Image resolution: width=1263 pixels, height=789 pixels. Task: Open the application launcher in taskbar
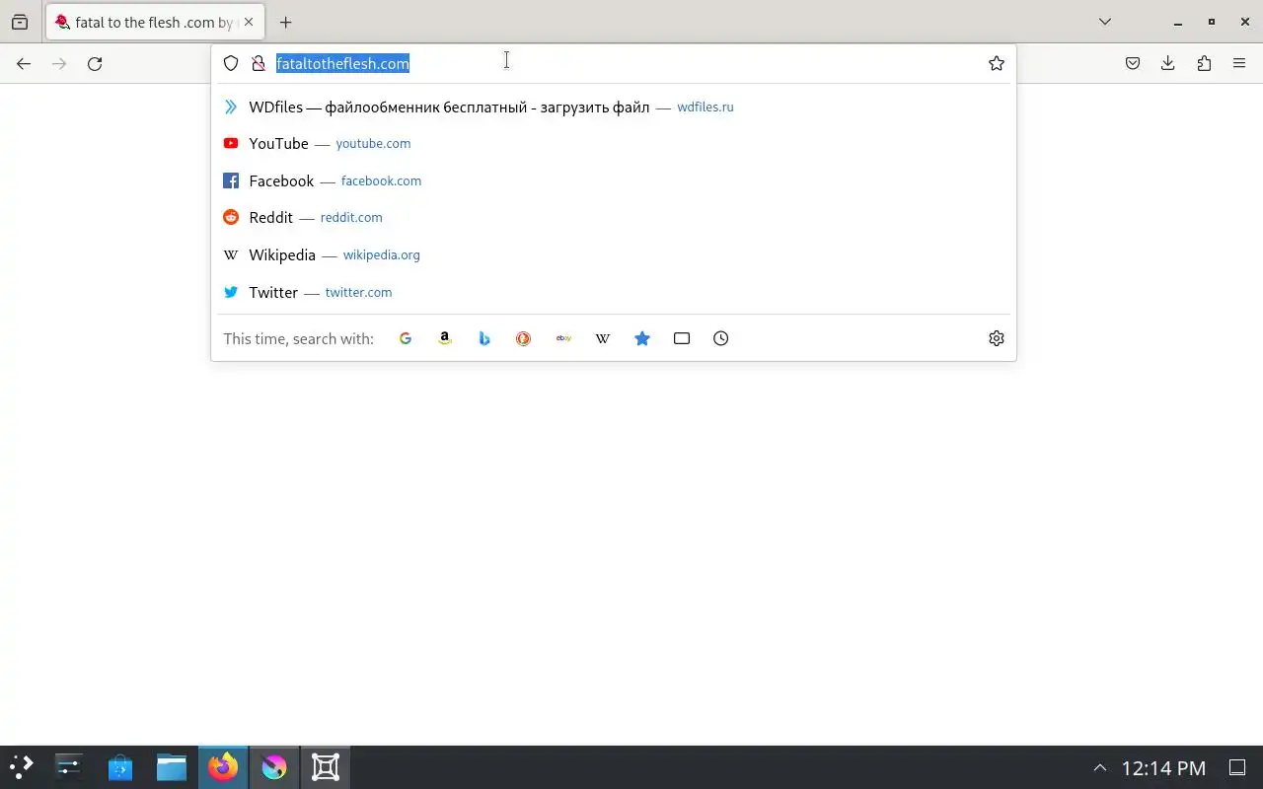22,766
